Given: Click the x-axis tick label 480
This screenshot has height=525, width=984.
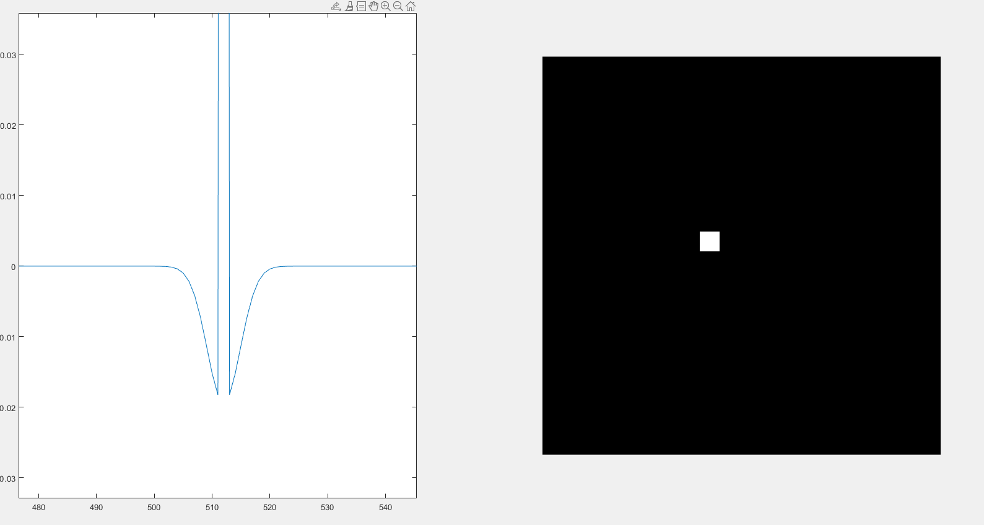Looking at the screenshot, I should [38, 507].
